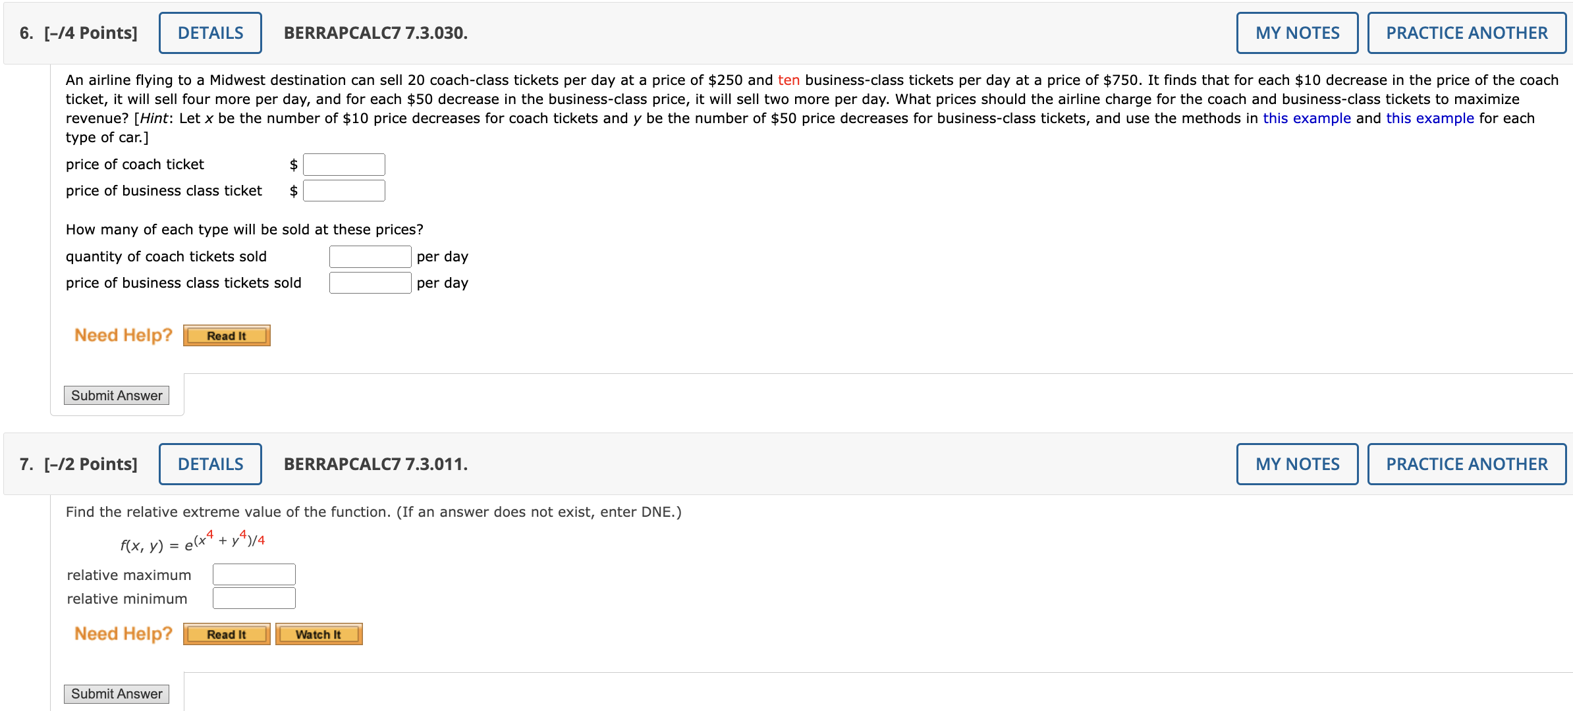Image resolution: width=1573 pixels, height=711 pixels.
Task: Click the business class tickets sold field
Action: [370, 282]
